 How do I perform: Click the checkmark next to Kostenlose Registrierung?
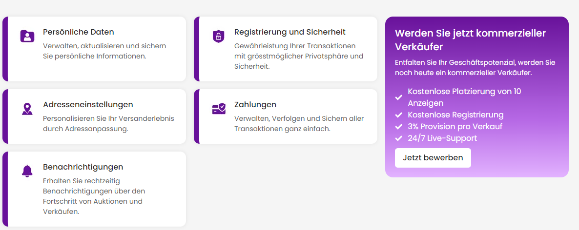[x=398, y=115]
